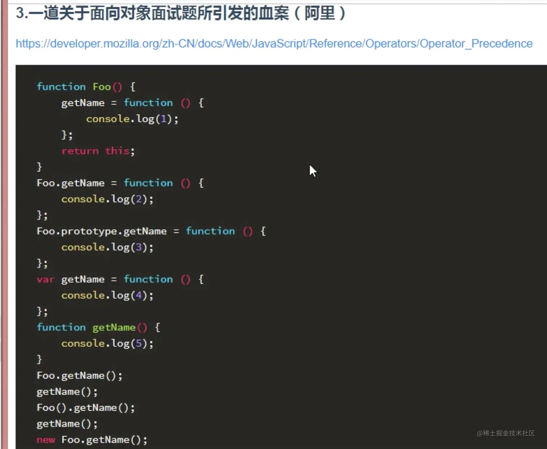Click the 'console.log(1)' statement
The width and height of the screenshot is (547, 449).
point(132,119)
